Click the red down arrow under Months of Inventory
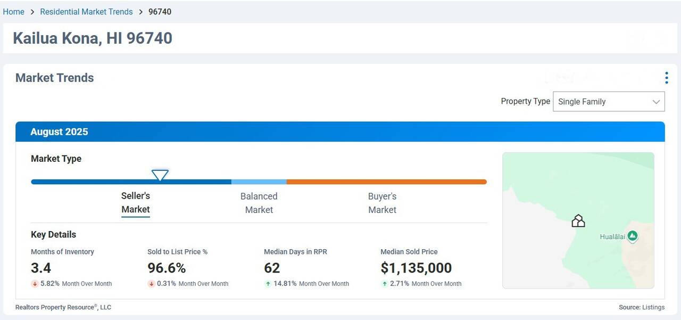The height and width of the screenshot is (320, 681). pyautogui.click(x=35, y=284)
